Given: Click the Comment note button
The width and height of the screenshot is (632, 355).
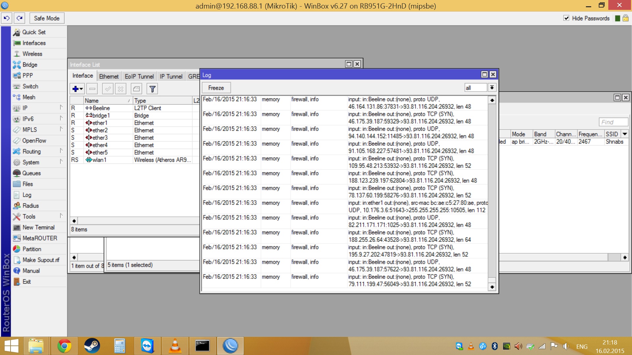Looking at the screenshot, I should coord(136,89).
